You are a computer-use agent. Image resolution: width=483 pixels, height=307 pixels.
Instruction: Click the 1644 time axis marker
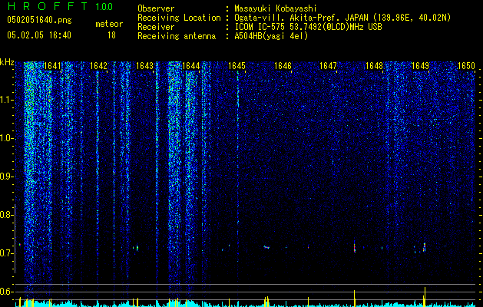tap(190, 66)
